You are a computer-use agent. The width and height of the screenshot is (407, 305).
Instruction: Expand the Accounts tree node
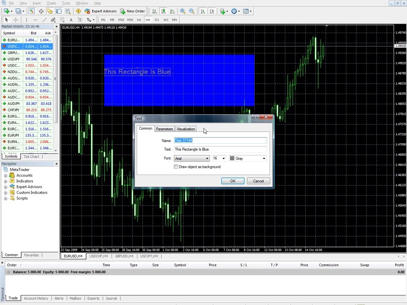tap(6, 175)
